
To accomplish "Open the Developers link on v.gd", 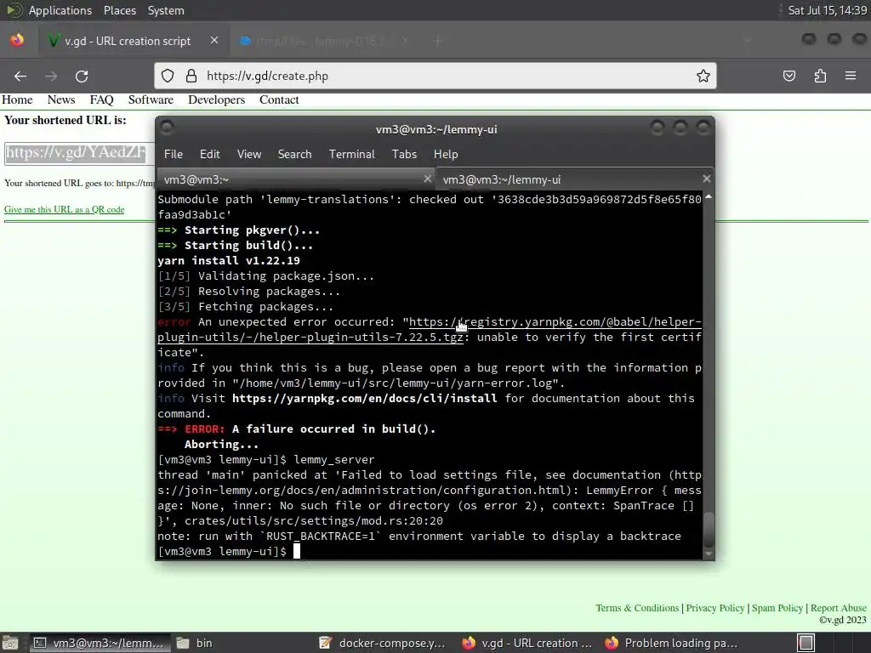I will click(217, 100).
